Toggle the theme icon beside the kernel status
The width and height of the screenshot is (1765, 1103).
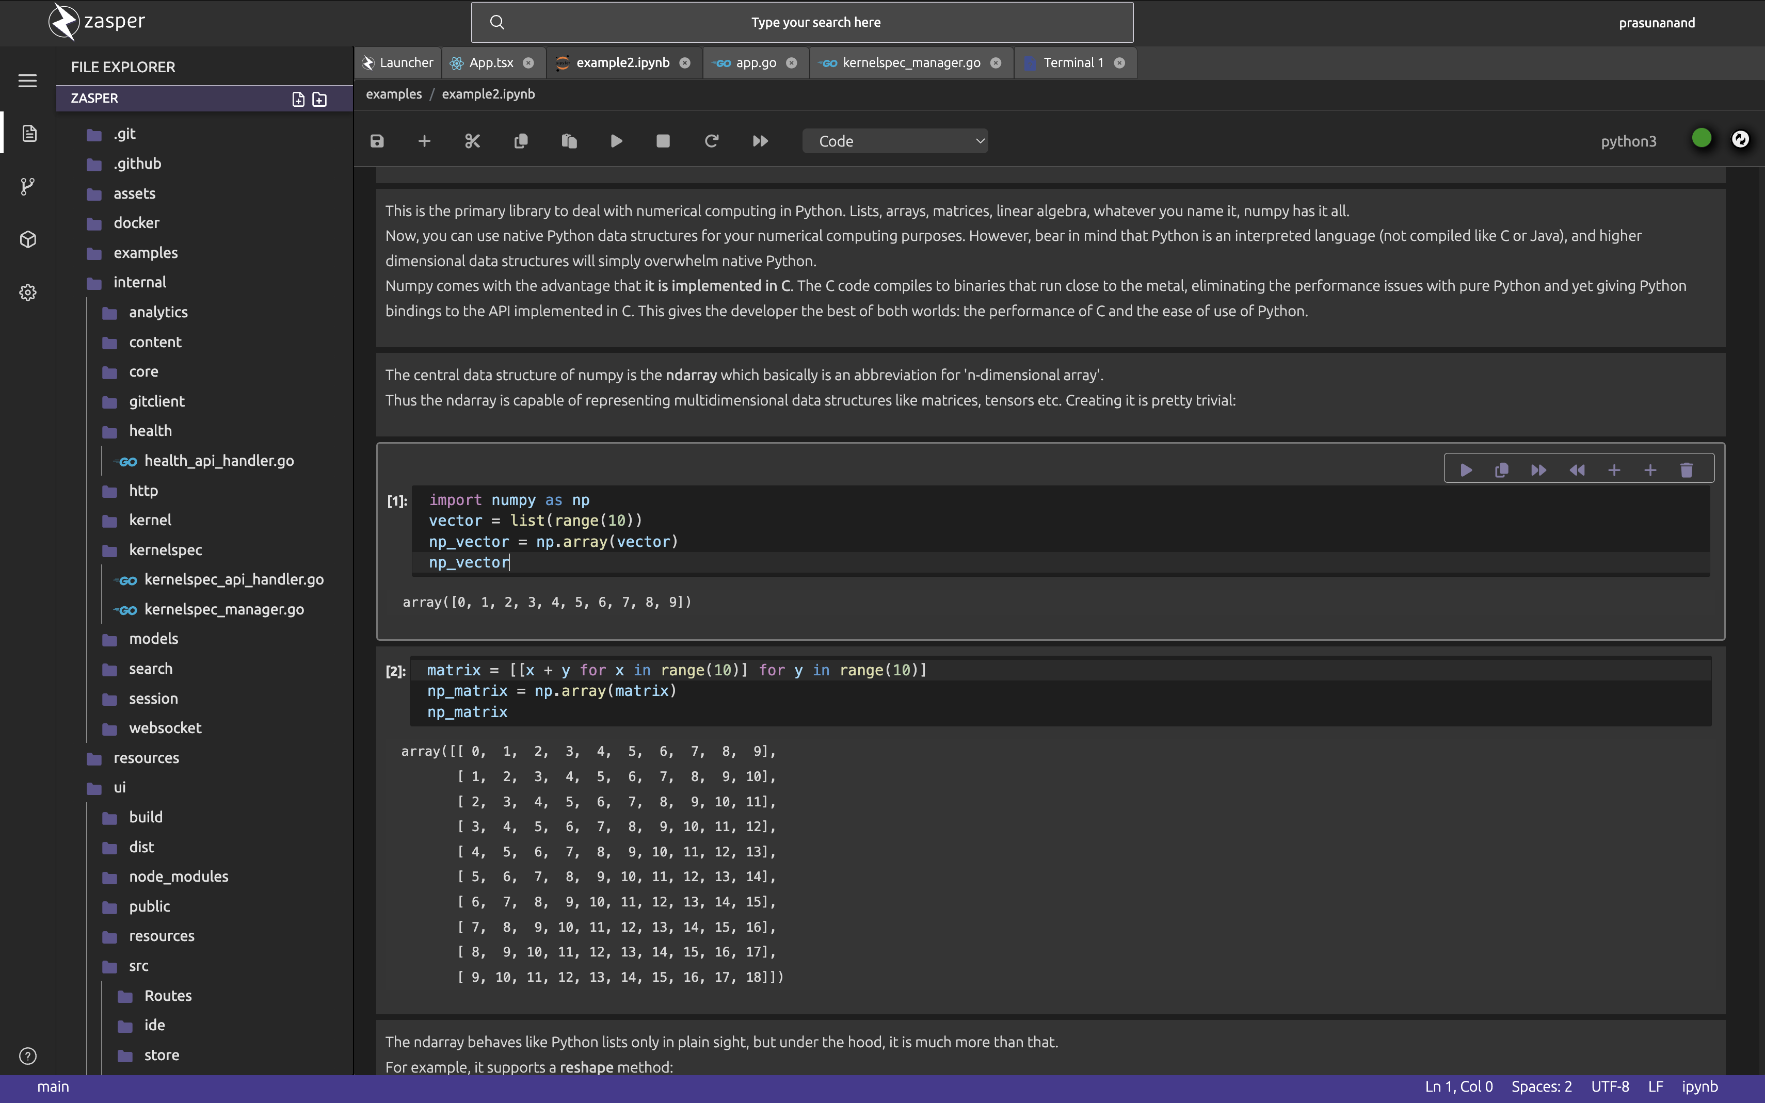[1740, 139]
